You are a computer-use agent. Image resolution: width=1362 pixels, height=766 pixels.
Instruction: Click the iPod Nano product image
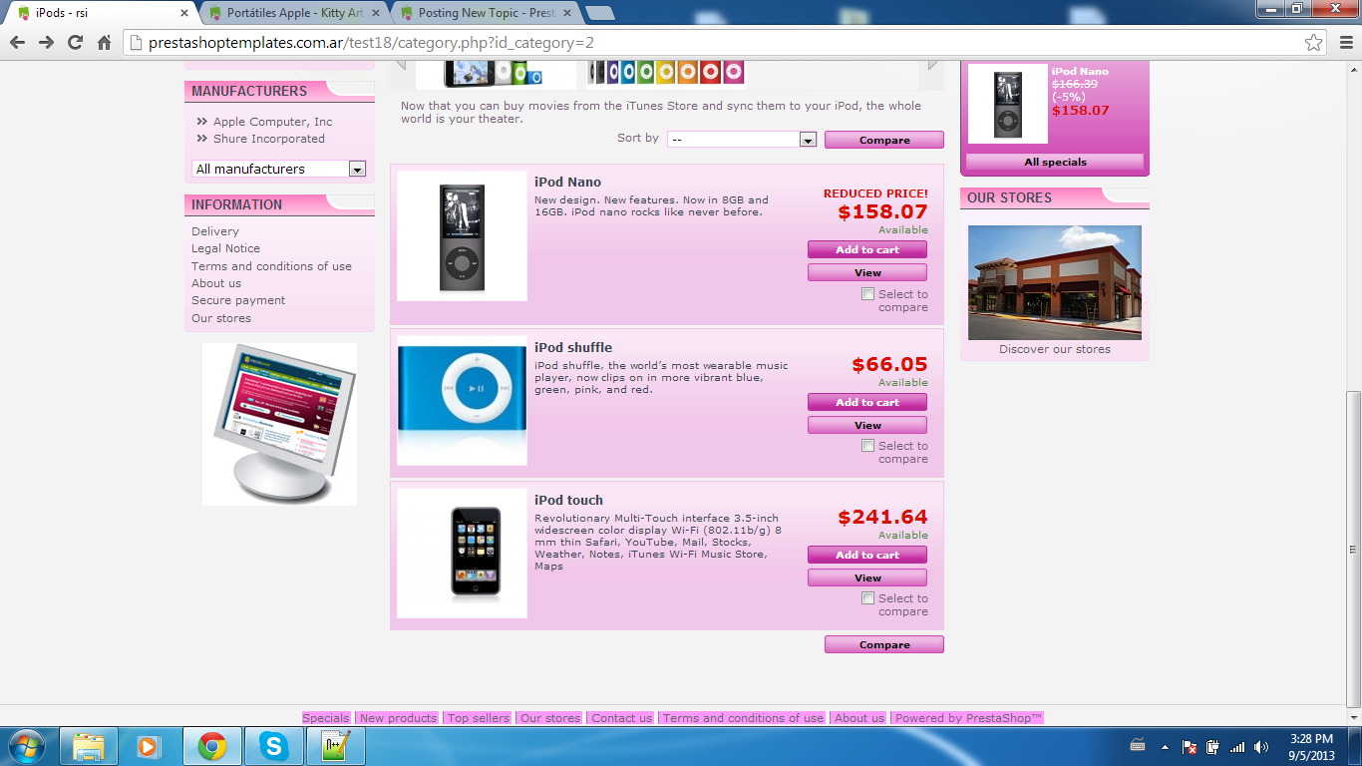point(462,236)
